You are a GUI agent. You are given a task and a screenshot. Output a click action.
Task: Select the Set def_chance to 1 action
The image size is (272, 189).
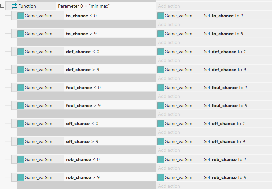click(237, 52)
